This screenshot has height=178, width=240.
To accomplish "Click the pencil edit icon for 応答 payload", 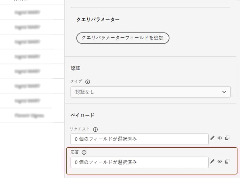I will click(212, 162).
